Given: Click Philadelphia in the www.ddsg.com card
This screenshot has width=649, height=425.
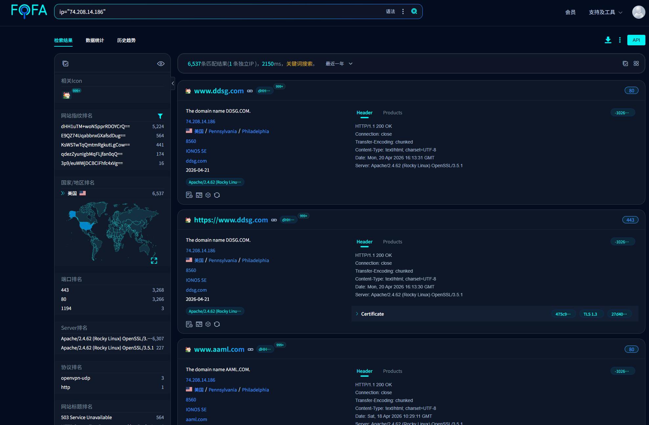Looking at the screenshot, I should pyautogui.click(x=256, y=131).
